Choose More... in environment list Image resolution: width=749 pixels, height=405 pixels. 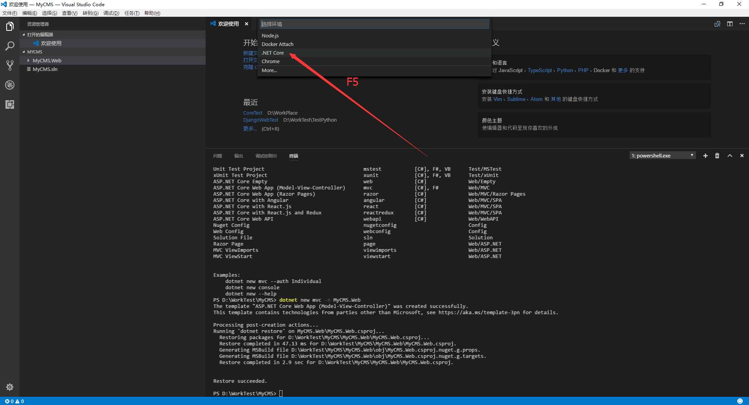(x=374, y=70)
